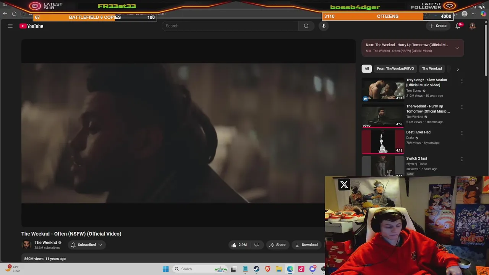
Task: Select From TheWeekndVEVO filter chip
Action: click(x=395, y=69)
